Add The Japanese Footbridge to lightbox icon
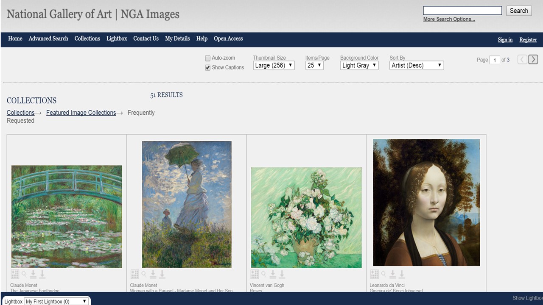 [15, 274]
